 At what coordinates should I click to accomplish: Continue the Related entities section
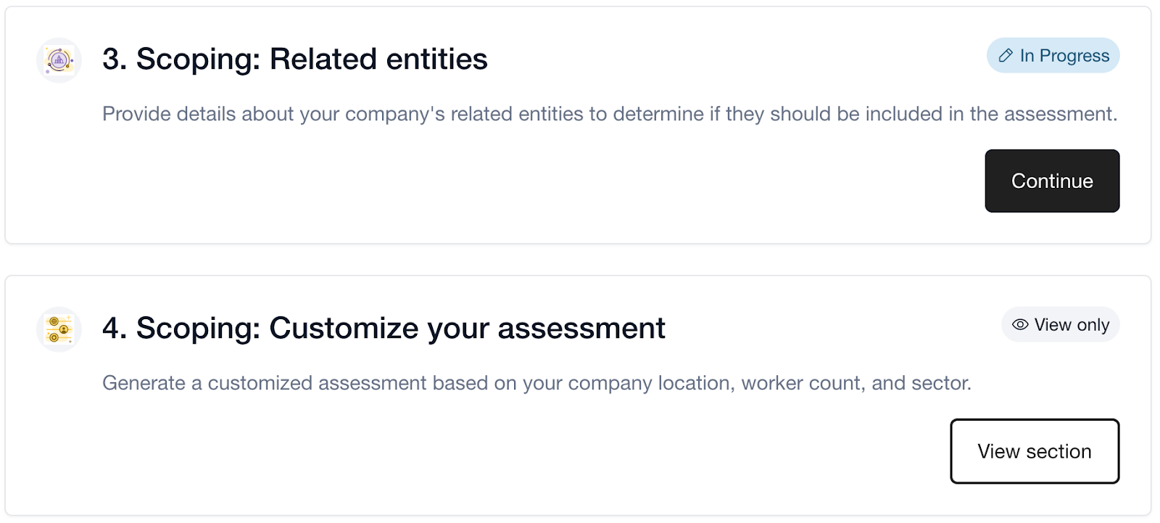pos(1052,181)
